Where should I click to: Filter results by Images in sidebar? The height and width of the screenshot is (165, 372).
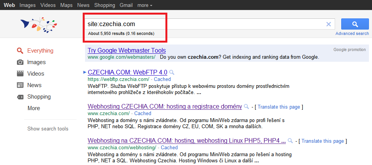coord(37,62)
